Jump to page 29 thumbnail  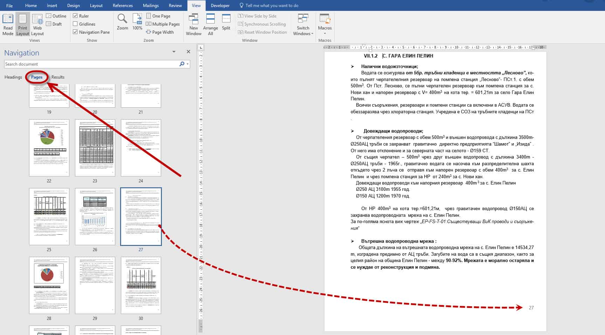(95, 285)
